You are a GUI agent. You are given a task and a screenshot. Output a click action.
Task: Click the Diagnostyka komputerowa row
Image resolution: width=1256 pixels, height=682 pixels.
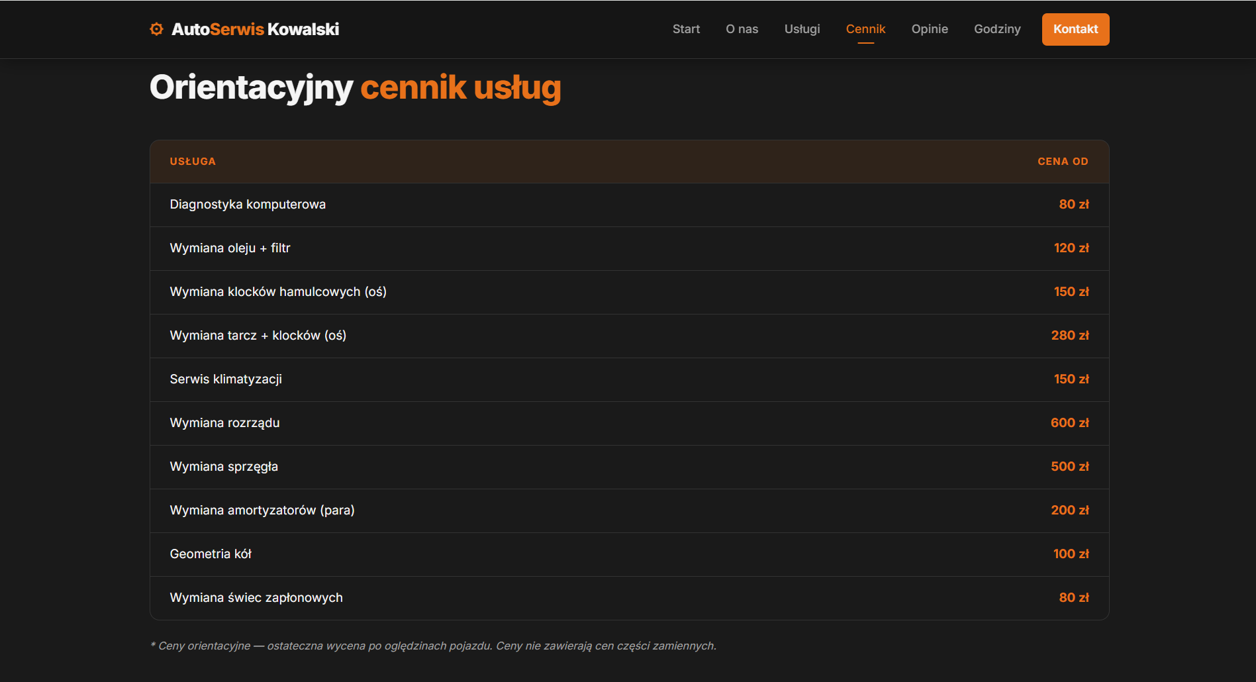[x=248, y=205]
